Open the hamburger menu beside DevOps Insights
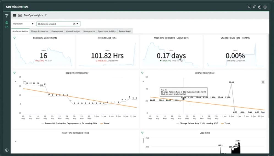This screenshot has height=156, width=274. (x=15, y=15)
